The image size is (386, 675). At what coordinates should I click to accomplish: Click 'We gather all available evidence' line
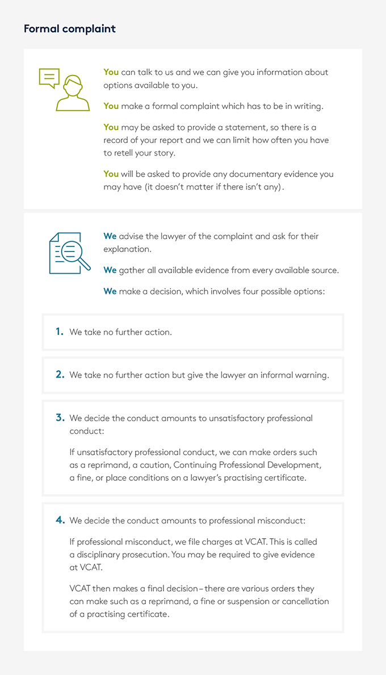click(221, 270)
